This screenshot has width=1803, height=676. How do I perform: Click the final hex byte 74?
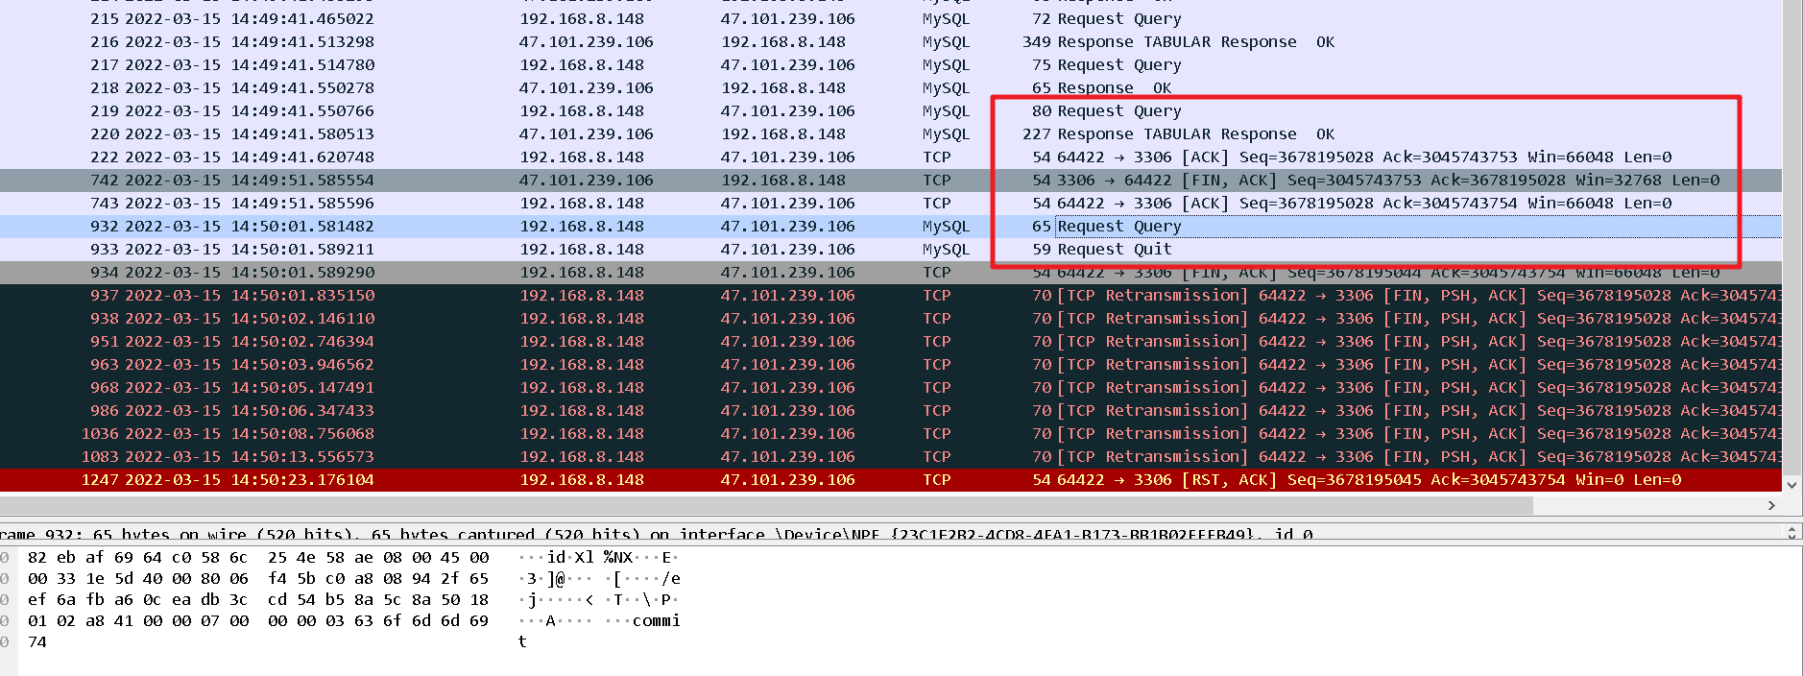pyautogui.click(x=37, y=642)
